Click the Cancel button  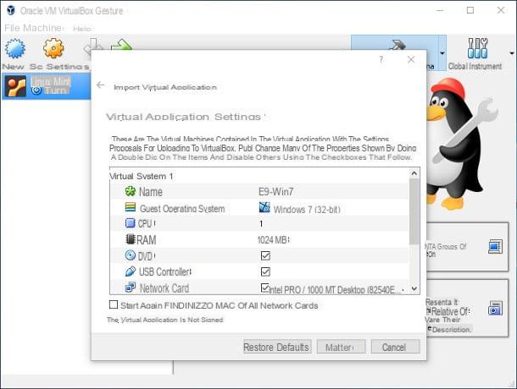point(395,347)
